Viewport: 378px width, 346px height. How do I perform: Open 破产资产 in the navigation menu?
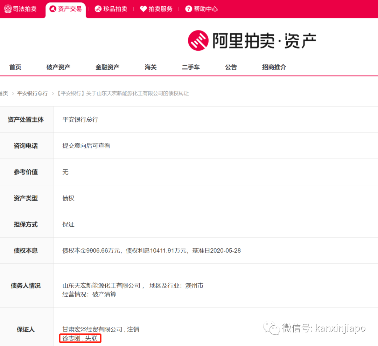click(58, 67)
